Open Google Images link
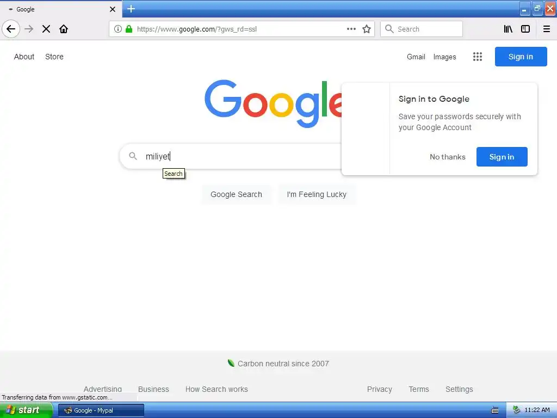This screenshot has height=418, width=557. tap(444, 57)
